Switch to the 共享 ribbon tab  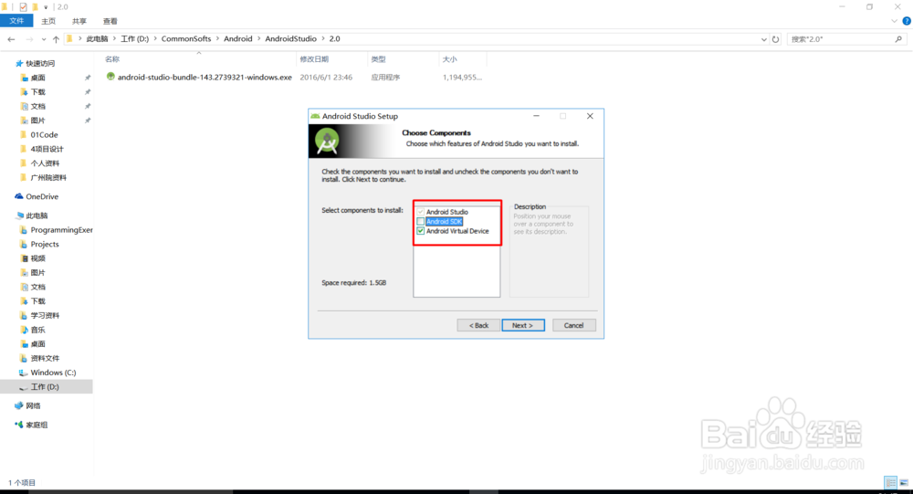coord(79,21)
